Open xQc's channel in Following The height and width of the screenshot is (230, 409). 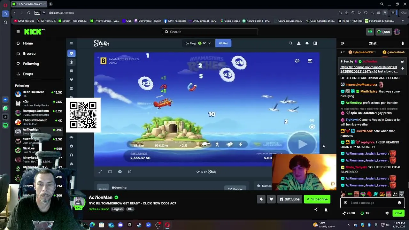[39, 103]
